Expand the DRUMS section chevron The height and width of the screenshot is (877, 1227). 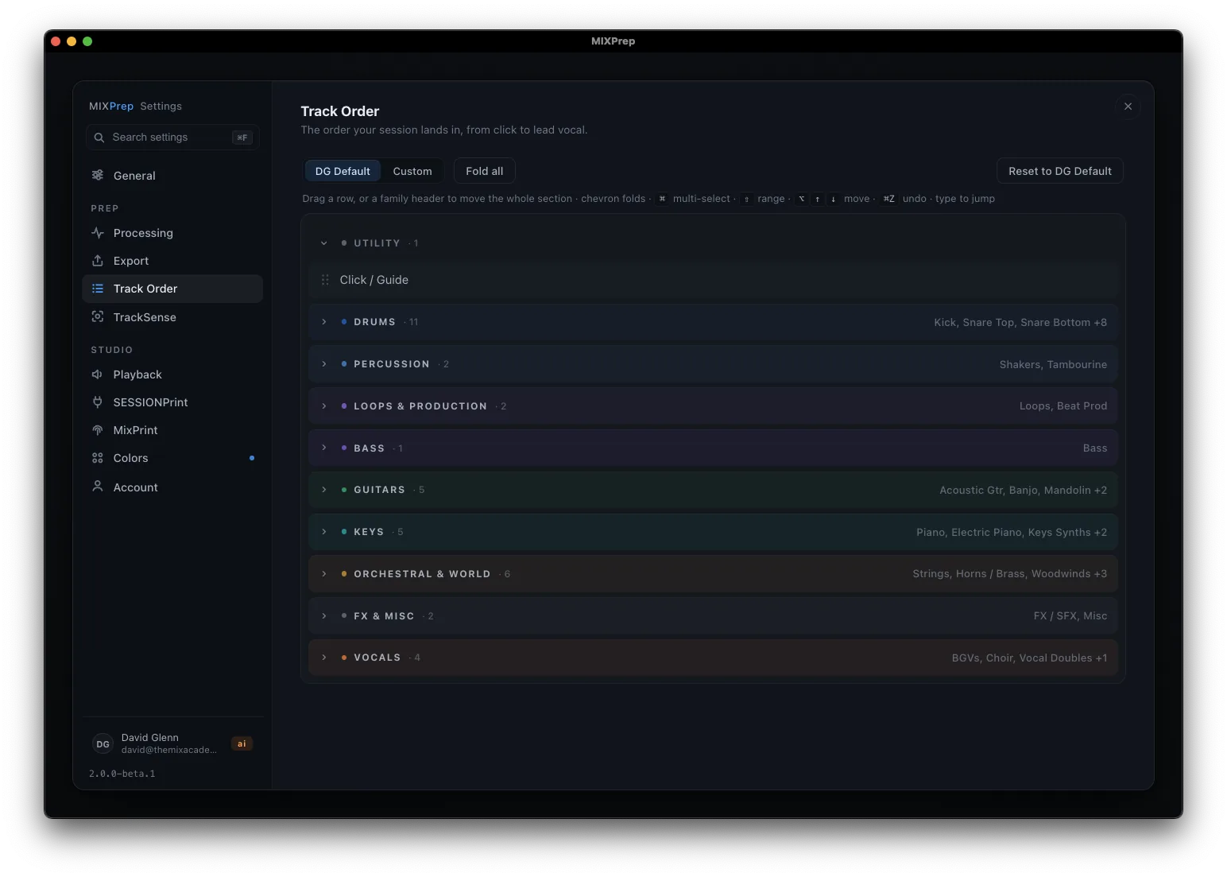coord(324,322)
